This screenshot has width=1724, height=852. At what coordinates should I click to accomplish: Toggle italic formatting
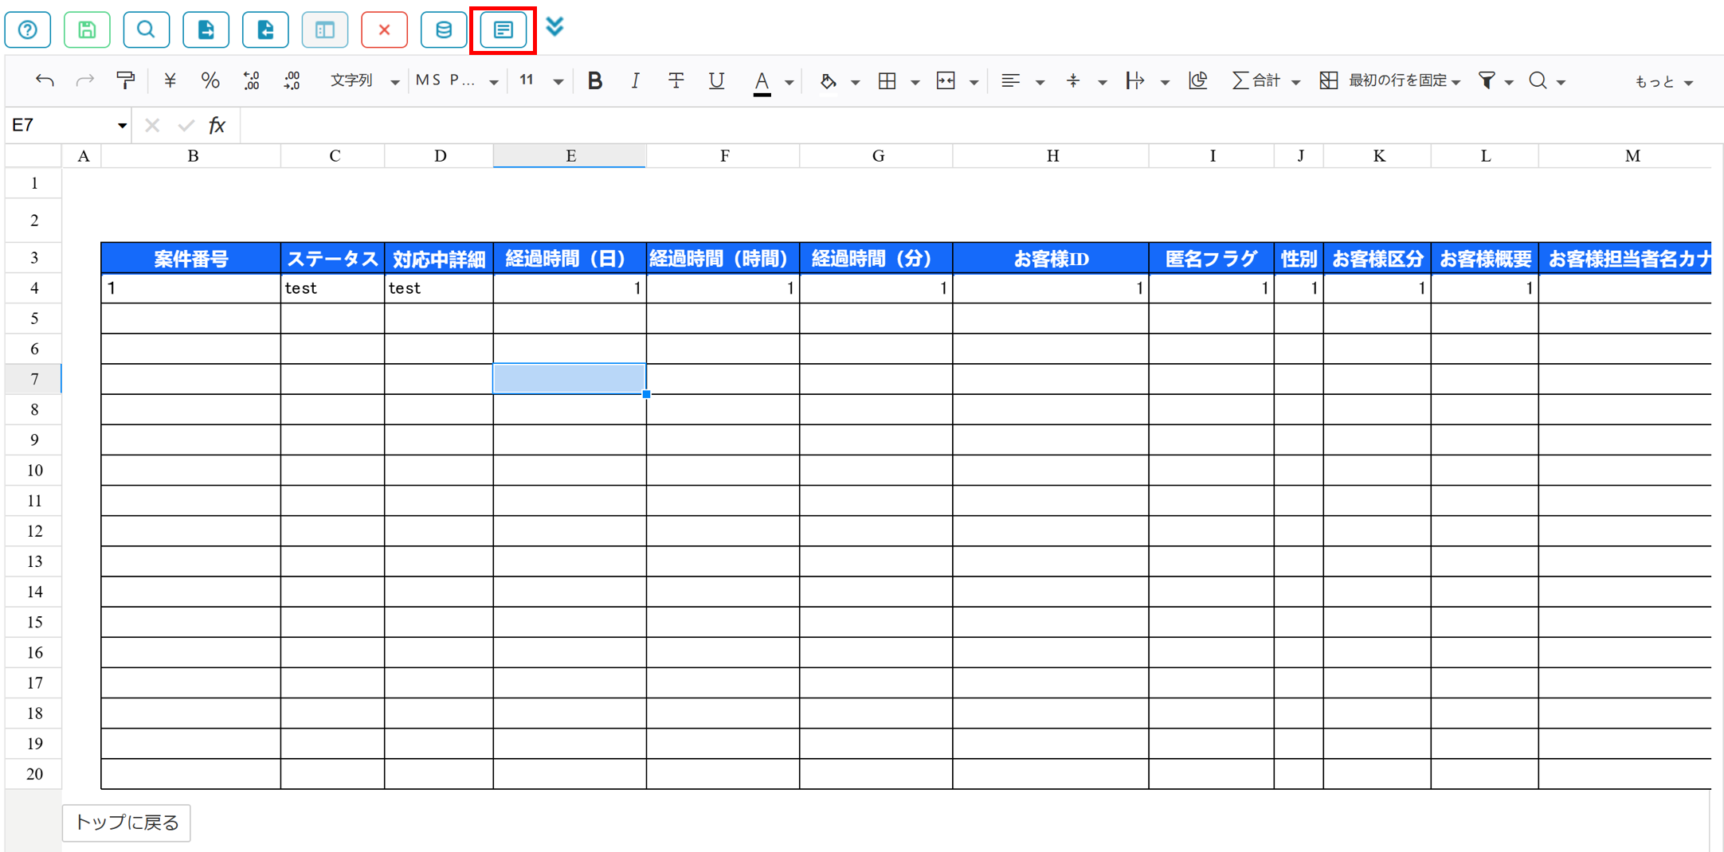(x=635, y=80)
